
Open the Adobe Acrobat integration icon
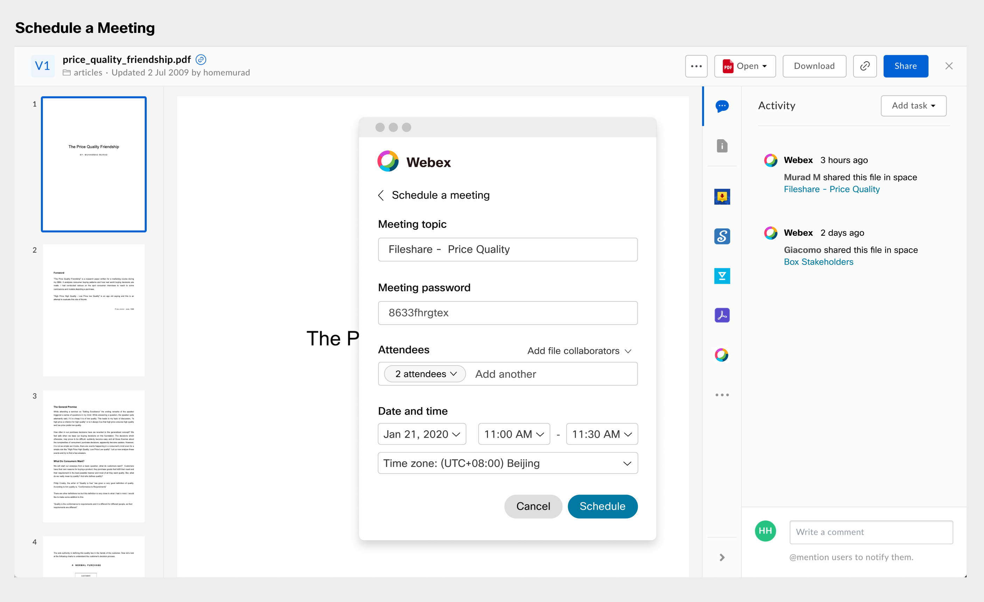722,315
